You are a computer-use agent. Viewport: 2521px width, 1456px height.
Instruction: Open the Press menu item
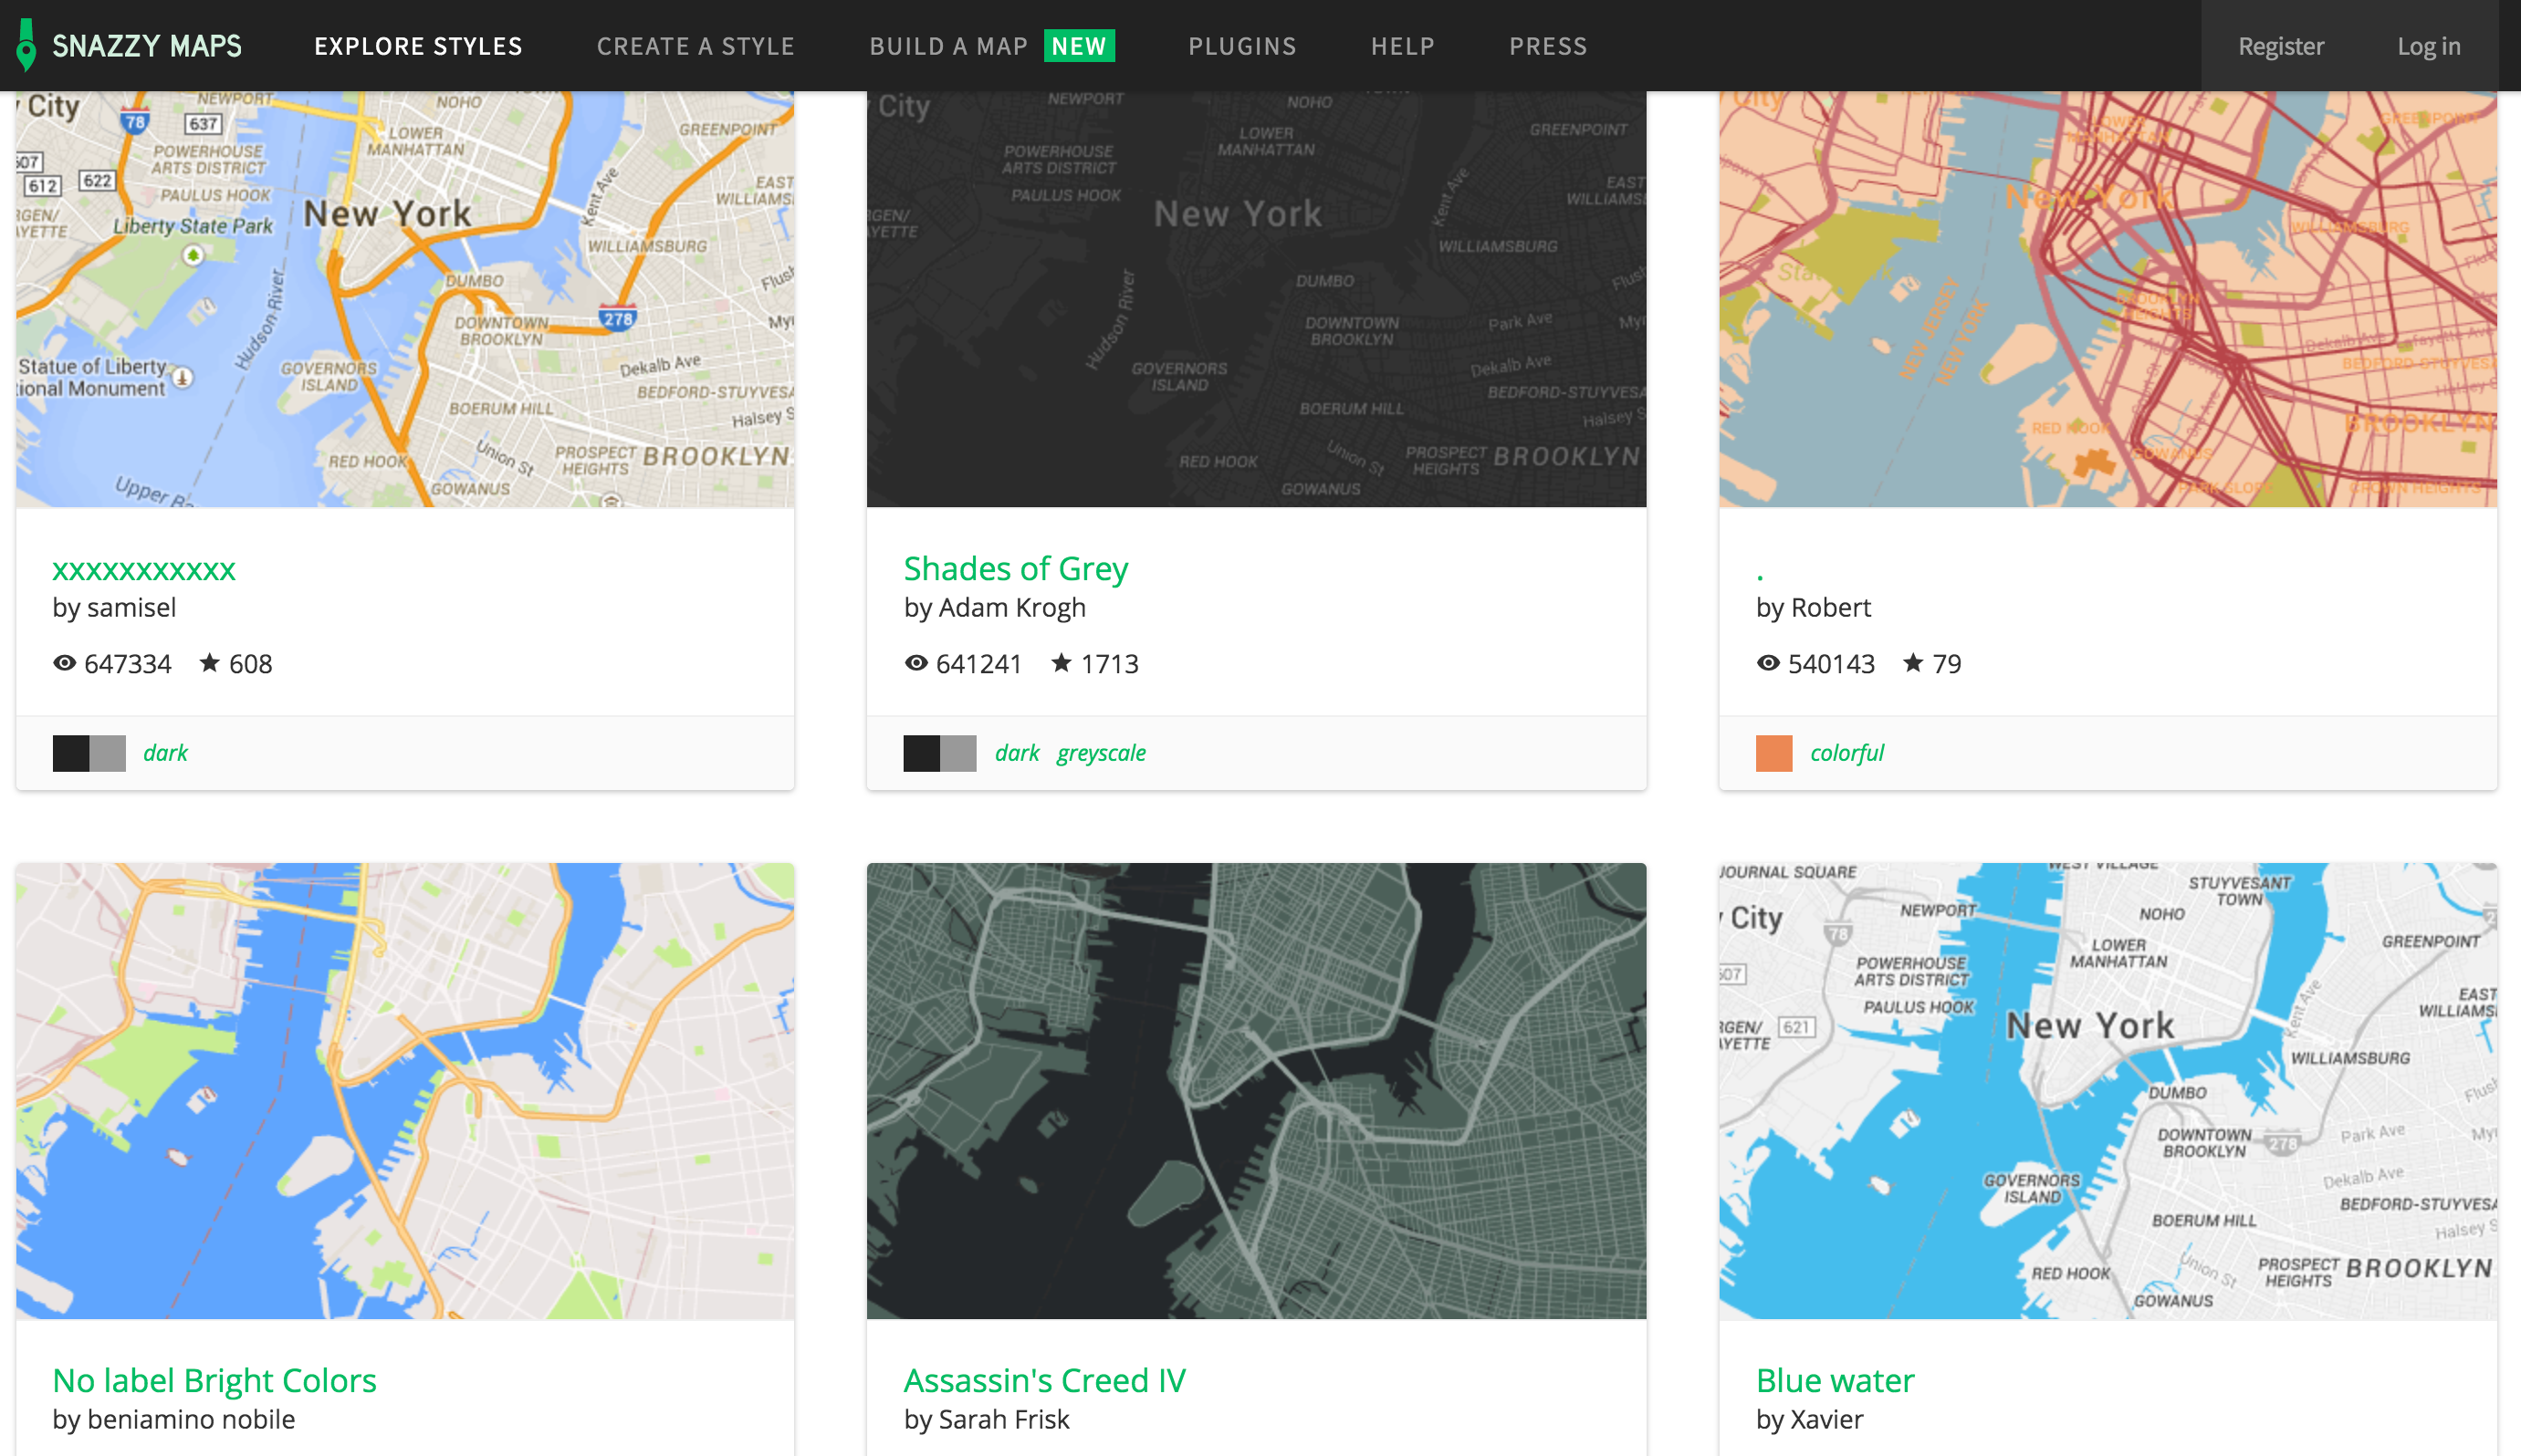1548,46
